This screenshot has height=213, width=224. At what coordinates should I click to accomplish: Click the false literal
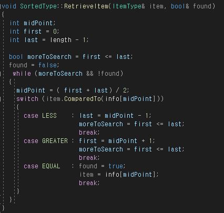pyautogui.click(x=48, y=65)
